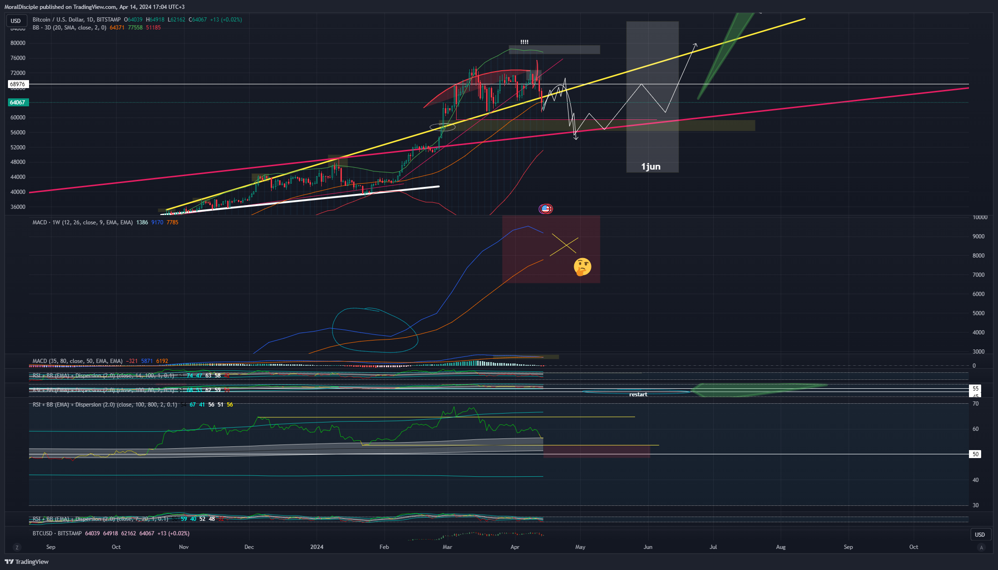998x570 pixels.
Task: Select the thinking-face emoji on MACD pane
Action: point(582,267)
